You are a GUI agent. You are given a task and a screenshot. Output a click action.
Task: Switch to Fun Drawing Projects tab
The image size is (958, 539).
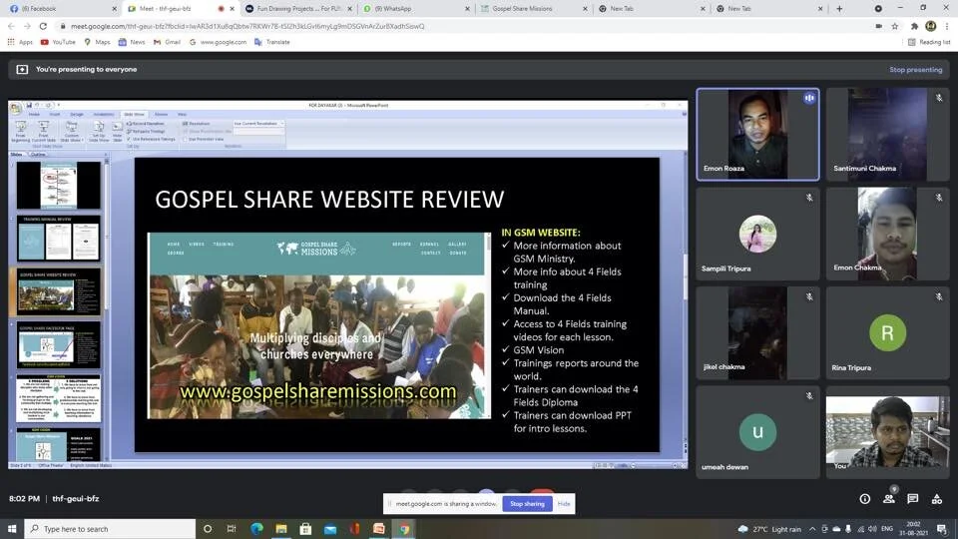[x=298, y=9]
